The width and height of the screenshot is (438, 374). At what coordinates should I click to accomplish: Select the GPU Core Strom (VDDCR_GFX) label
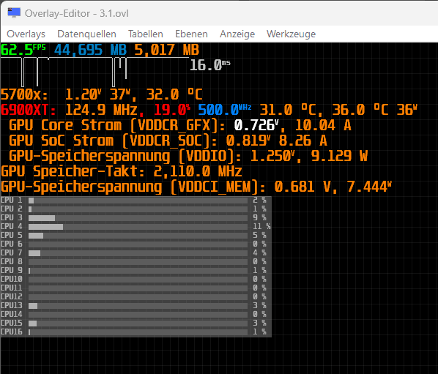pyautogui.click(x=117, y=125)
